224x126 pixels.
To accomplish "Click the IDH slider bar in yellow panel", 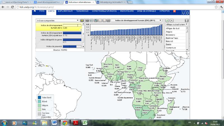I will [72, 25].
